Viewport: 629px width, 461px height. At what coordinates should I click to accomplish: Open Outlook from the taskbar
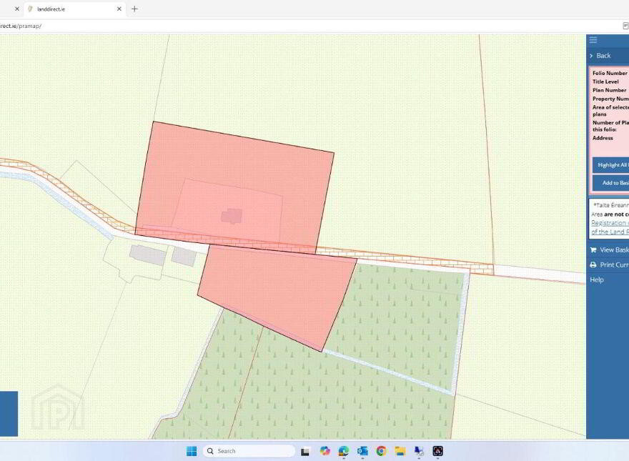pyautogui.click(x=362, y=451)
